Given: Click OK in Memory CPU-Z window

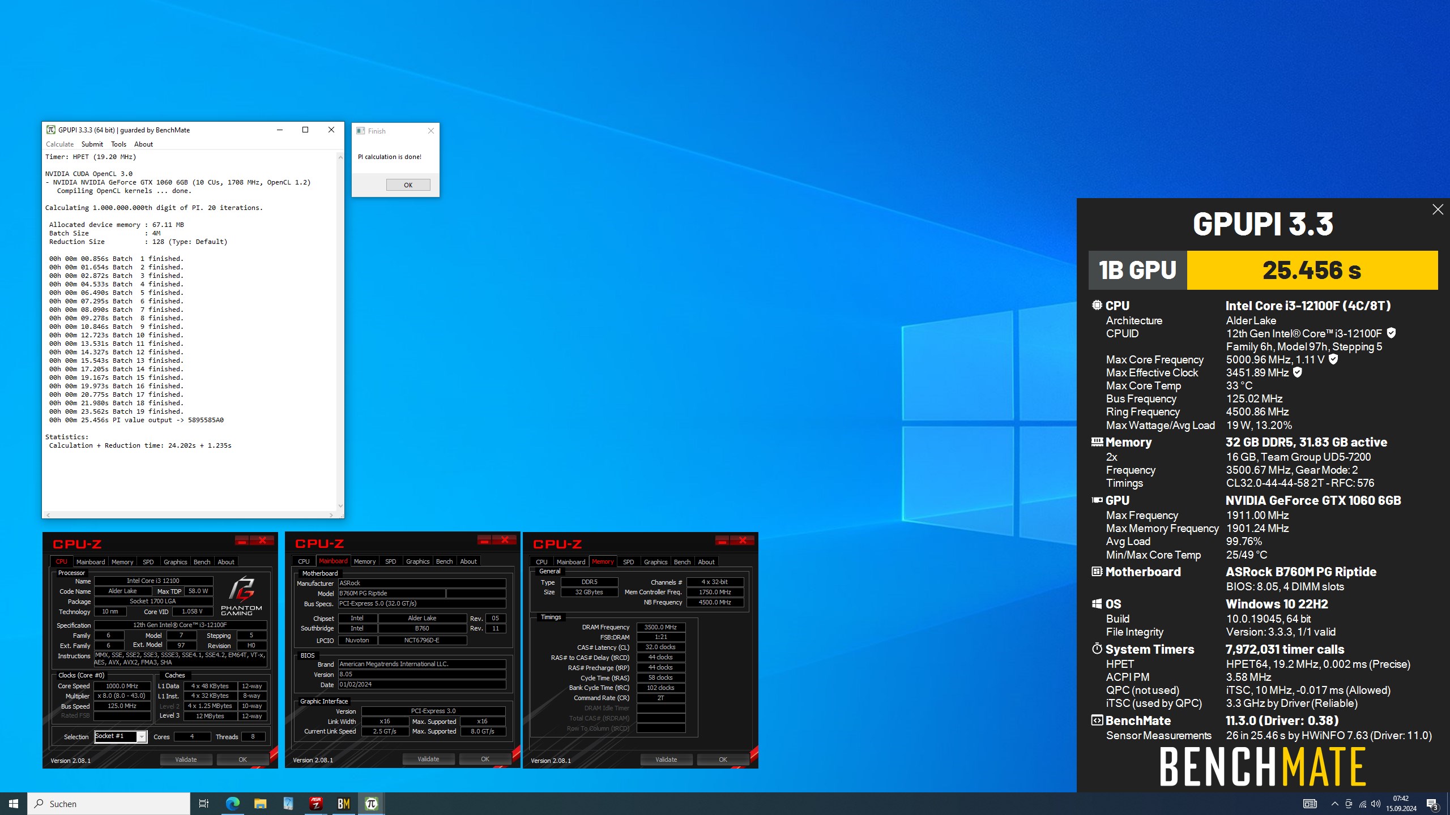Looking at the screenshot, I should [x=723, y=760].
